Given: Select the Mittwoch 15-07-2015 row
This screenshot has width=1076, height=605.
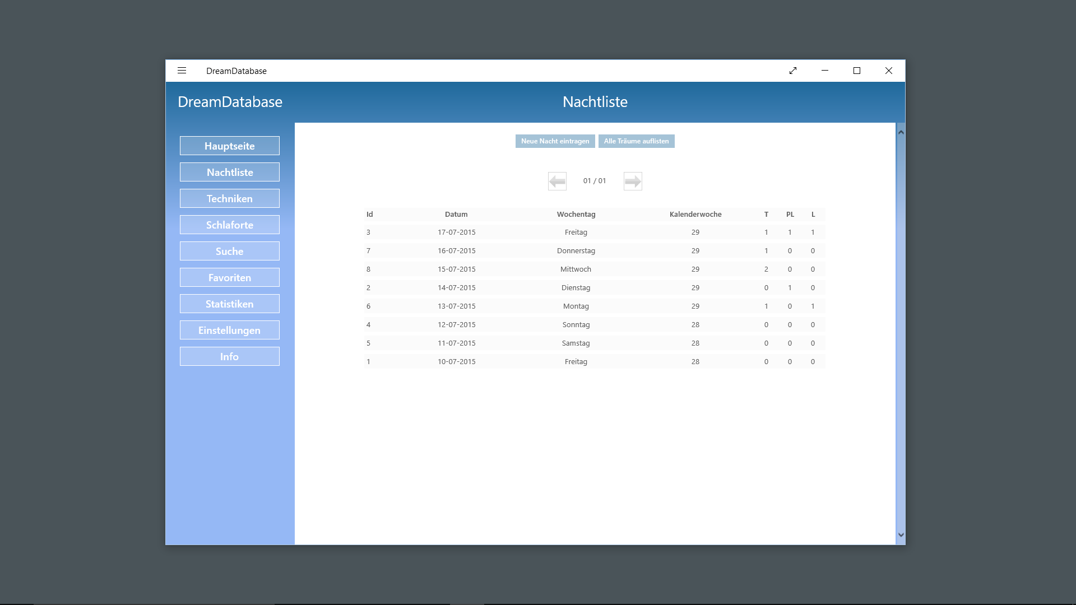Looking at the screenshot, I should click(x=576, y=269).
